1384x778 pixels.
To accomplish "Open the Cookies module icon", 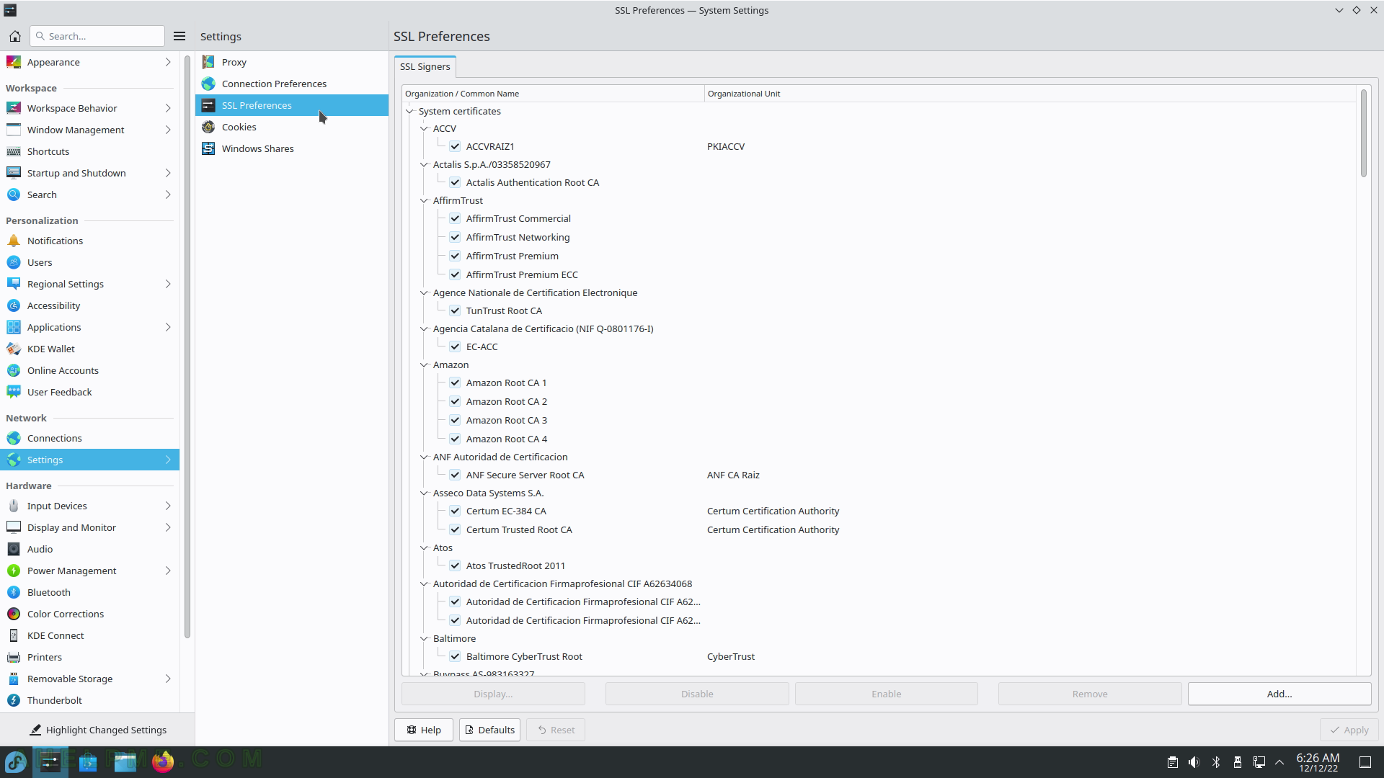I will click(x=208, y=127).
